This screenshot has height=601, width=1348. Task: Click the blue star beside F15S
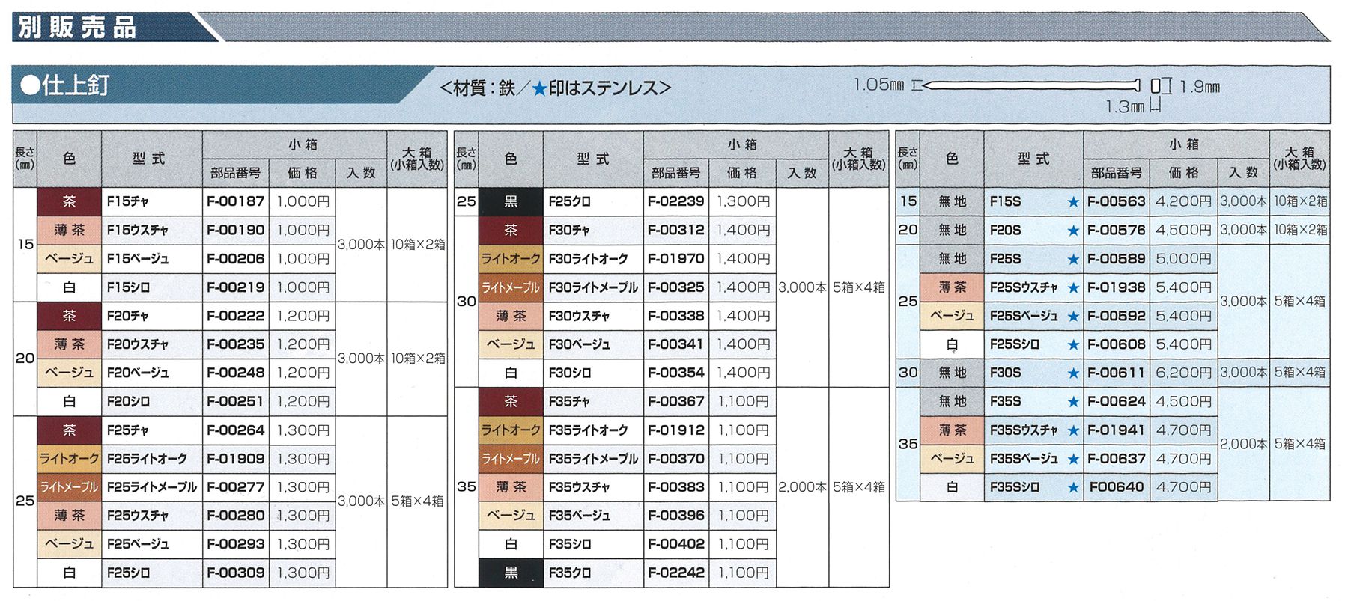click(1073, 202)
